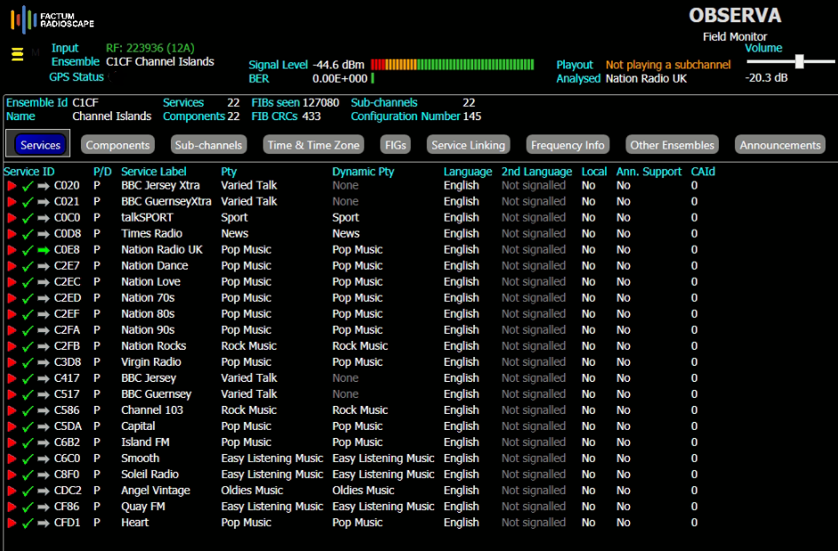Play the Heart service red triangle

pyautogui.click(x=12, y=523)
